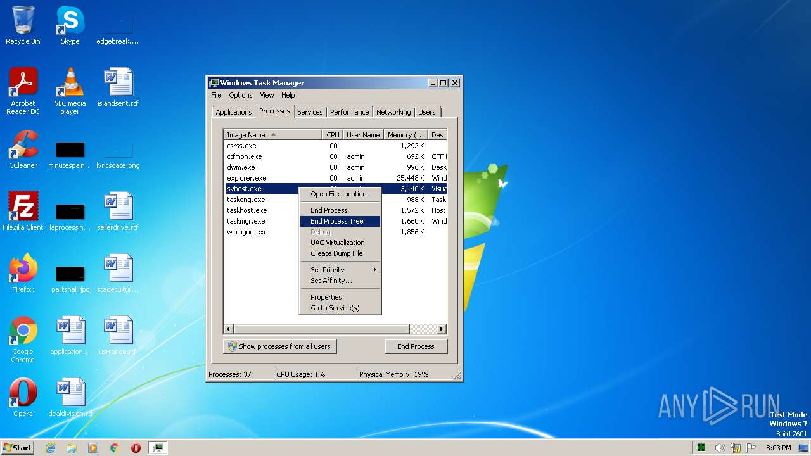Switch to the Networking tab
The width and height of the screenshot is (811, 456).
(x=393, y=112)
